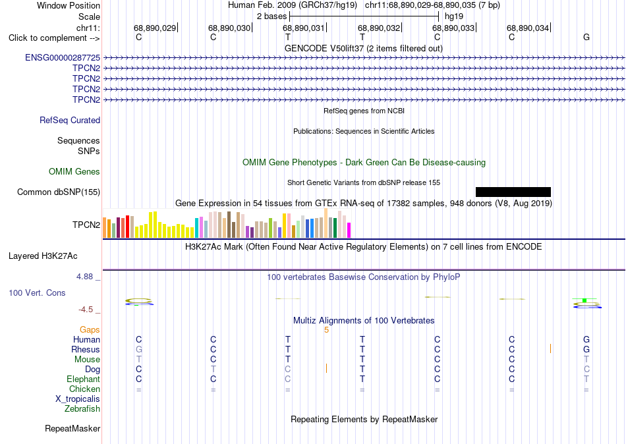Click the green PhyloP logo at base G
626x444 pixels.
(x=584, y=300)
